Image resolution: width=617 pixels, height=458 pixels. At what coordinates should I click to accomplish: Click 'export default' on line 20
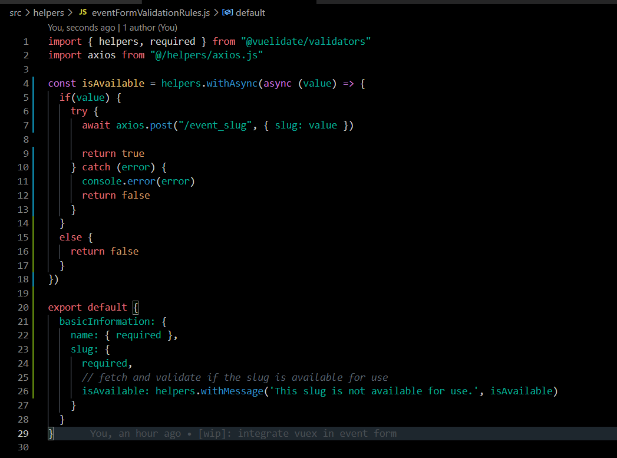88,307
